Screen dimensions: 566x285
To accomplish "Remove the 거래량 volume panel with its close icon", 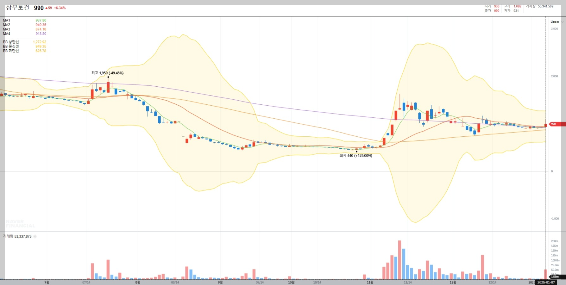I will point(35,237).
